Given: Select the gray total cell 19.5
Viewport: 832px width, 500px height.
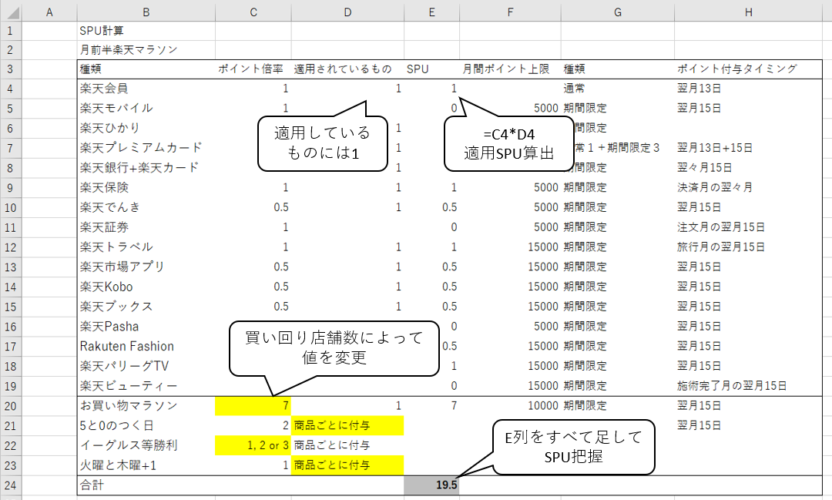Looking at the screenshot, I should 431,485.
